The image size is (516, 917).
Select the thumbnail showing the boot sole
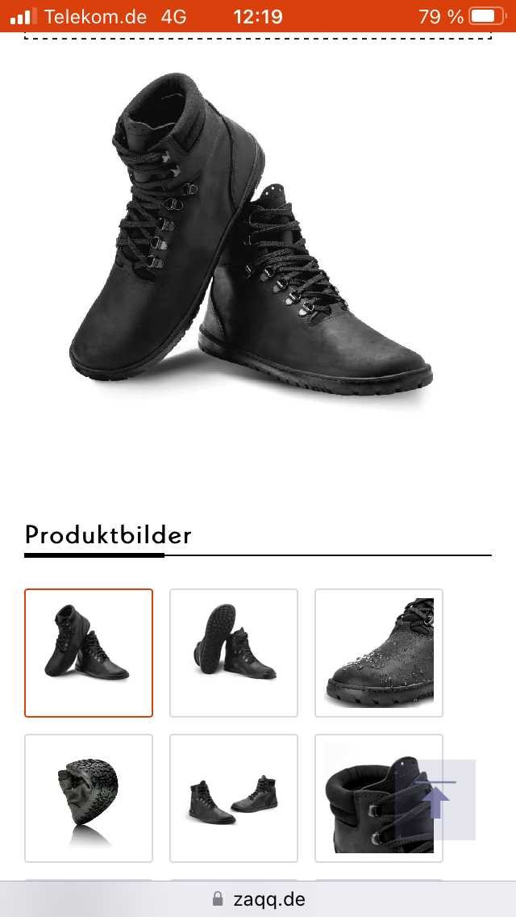[x=234, y=653]
